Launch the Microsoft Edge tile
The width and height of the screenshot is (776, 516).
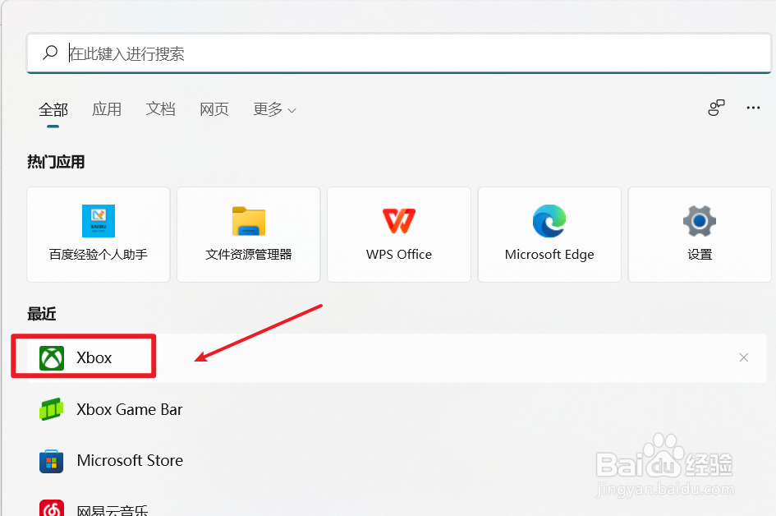click(549, 234)
